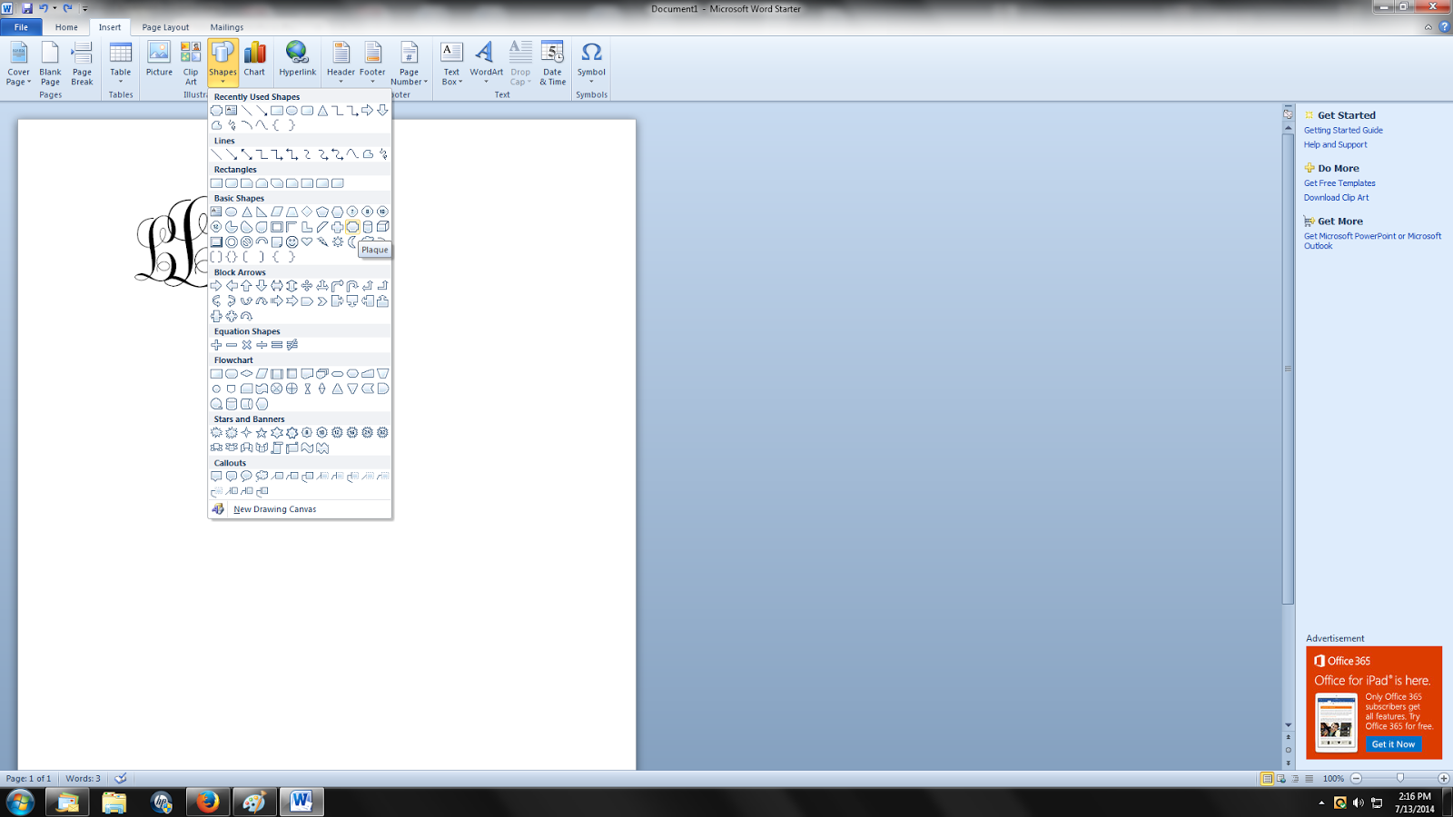Select the Not Equal sign in Equation Shapes
Screen dimensions: 1453x817
pyautogui.click(x=292, y=345)
